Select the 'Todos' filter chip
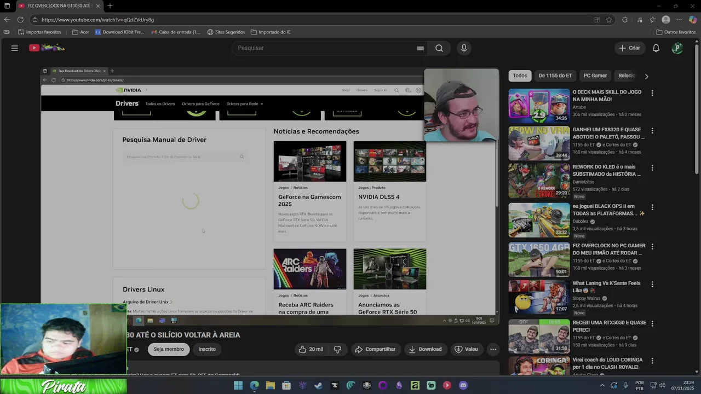The image size is (701, 394). (x=520, y=76)
